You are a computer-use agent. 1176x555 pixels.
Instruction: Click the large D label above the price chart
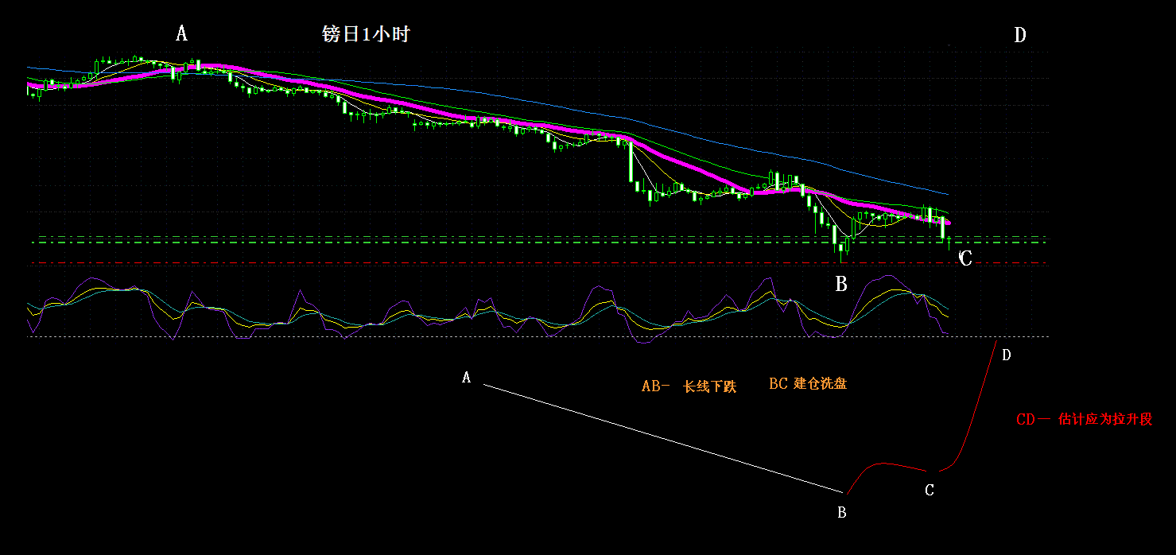pyautogui.click(x=1019, y=35)
